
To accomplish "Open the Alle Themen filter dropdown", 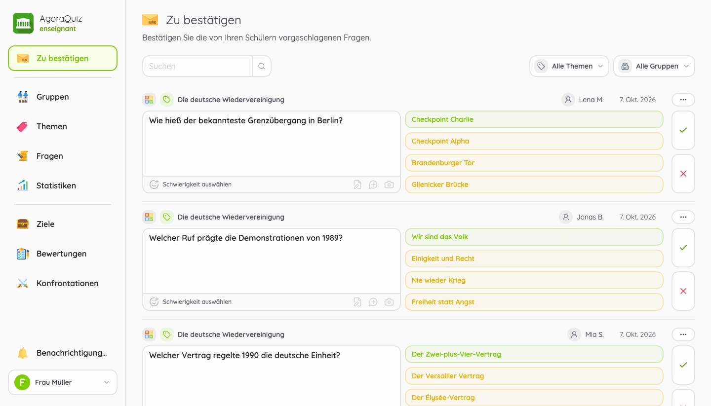I will (569, 66).
